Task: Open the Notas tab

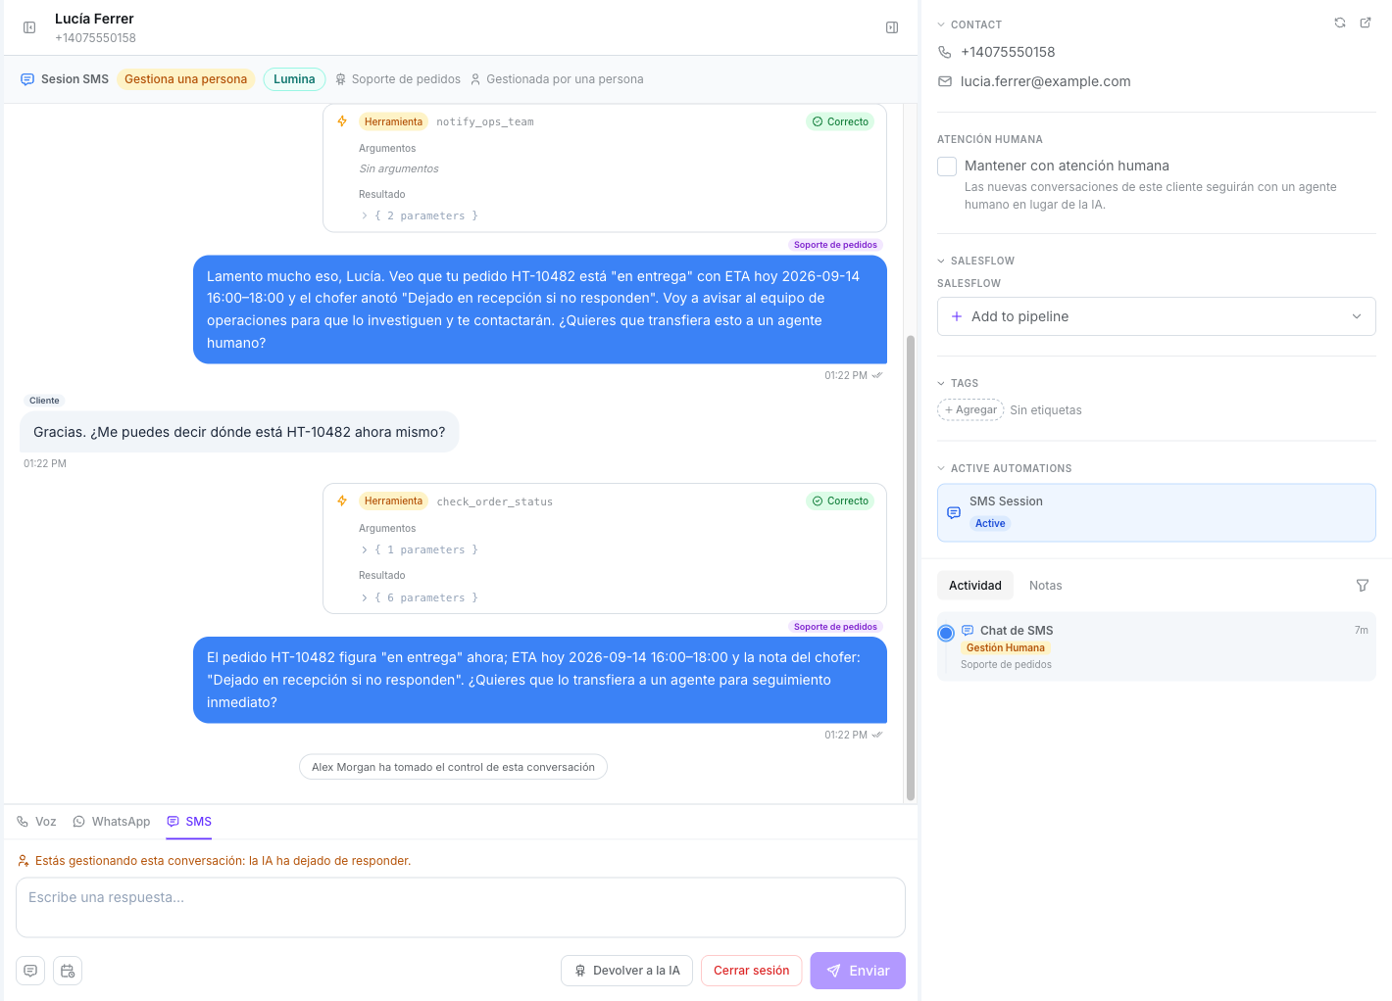Action: (x=1045, y=586)
